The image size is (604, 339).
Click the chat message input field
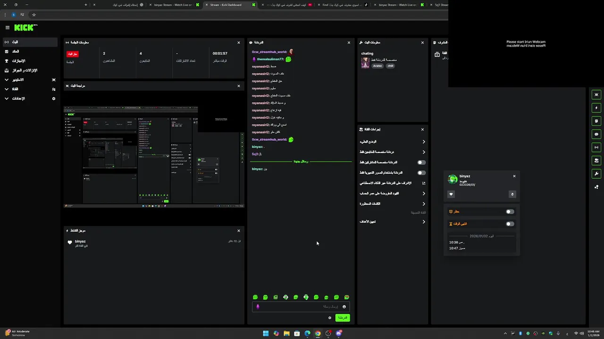point(301,307)
